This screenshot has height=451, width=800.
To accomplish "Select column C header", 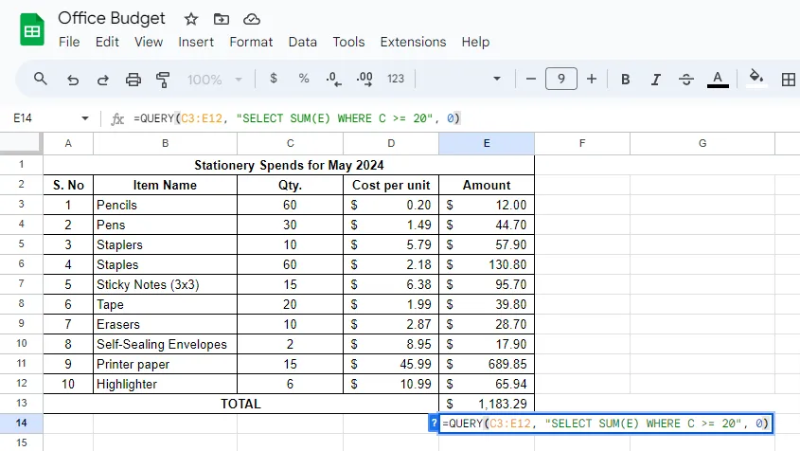I will click(291, 143).
